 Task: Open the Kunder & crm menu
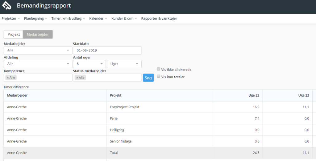coord(124,18)
